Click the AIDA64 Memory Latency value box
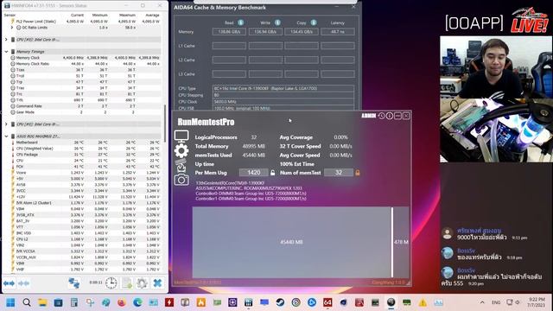553x311 pixels. tap(338, 32)
